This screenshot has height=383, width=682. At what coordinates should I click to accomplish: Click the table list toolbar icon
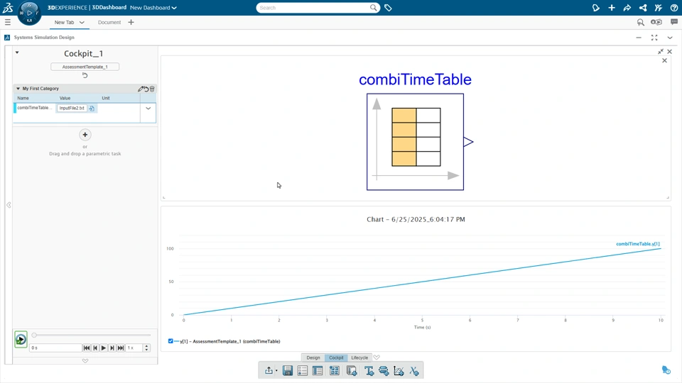[x=318, y=370]
